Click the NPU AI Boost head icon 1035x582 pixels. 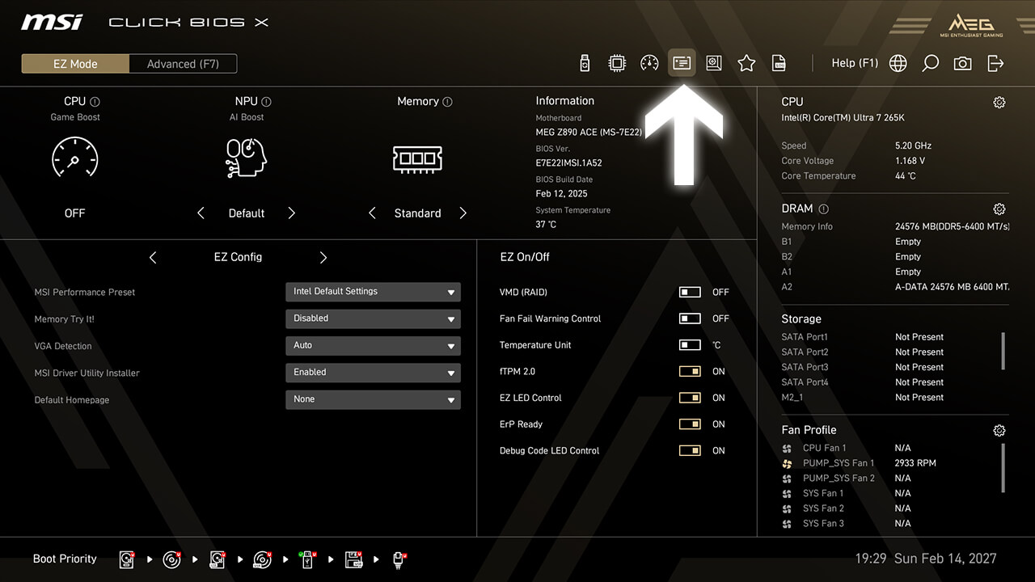click(246, 158)
